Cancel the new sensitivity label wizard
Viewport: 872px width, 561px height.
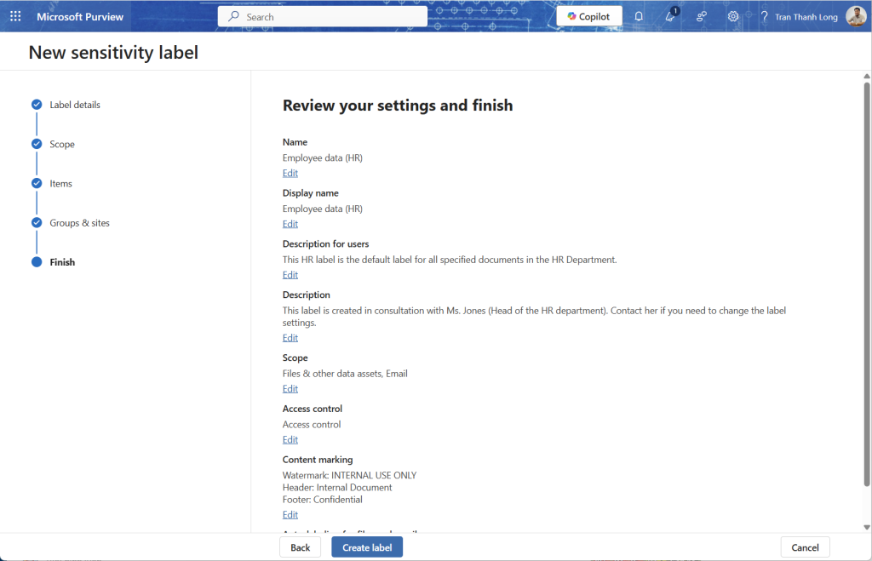click(x=805, y=547)
